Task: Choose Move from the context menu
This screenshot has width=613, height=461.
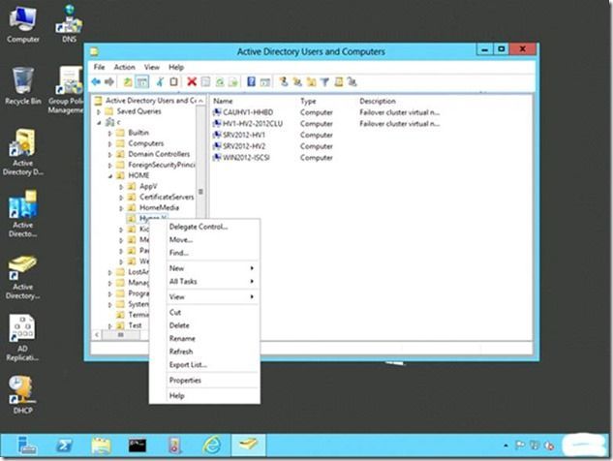Action: pyautogui.click(x=205, y=239)
